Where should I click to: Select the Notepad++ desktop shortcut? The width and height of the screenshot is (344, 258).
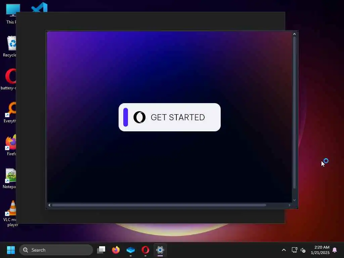tap(9, 178)
